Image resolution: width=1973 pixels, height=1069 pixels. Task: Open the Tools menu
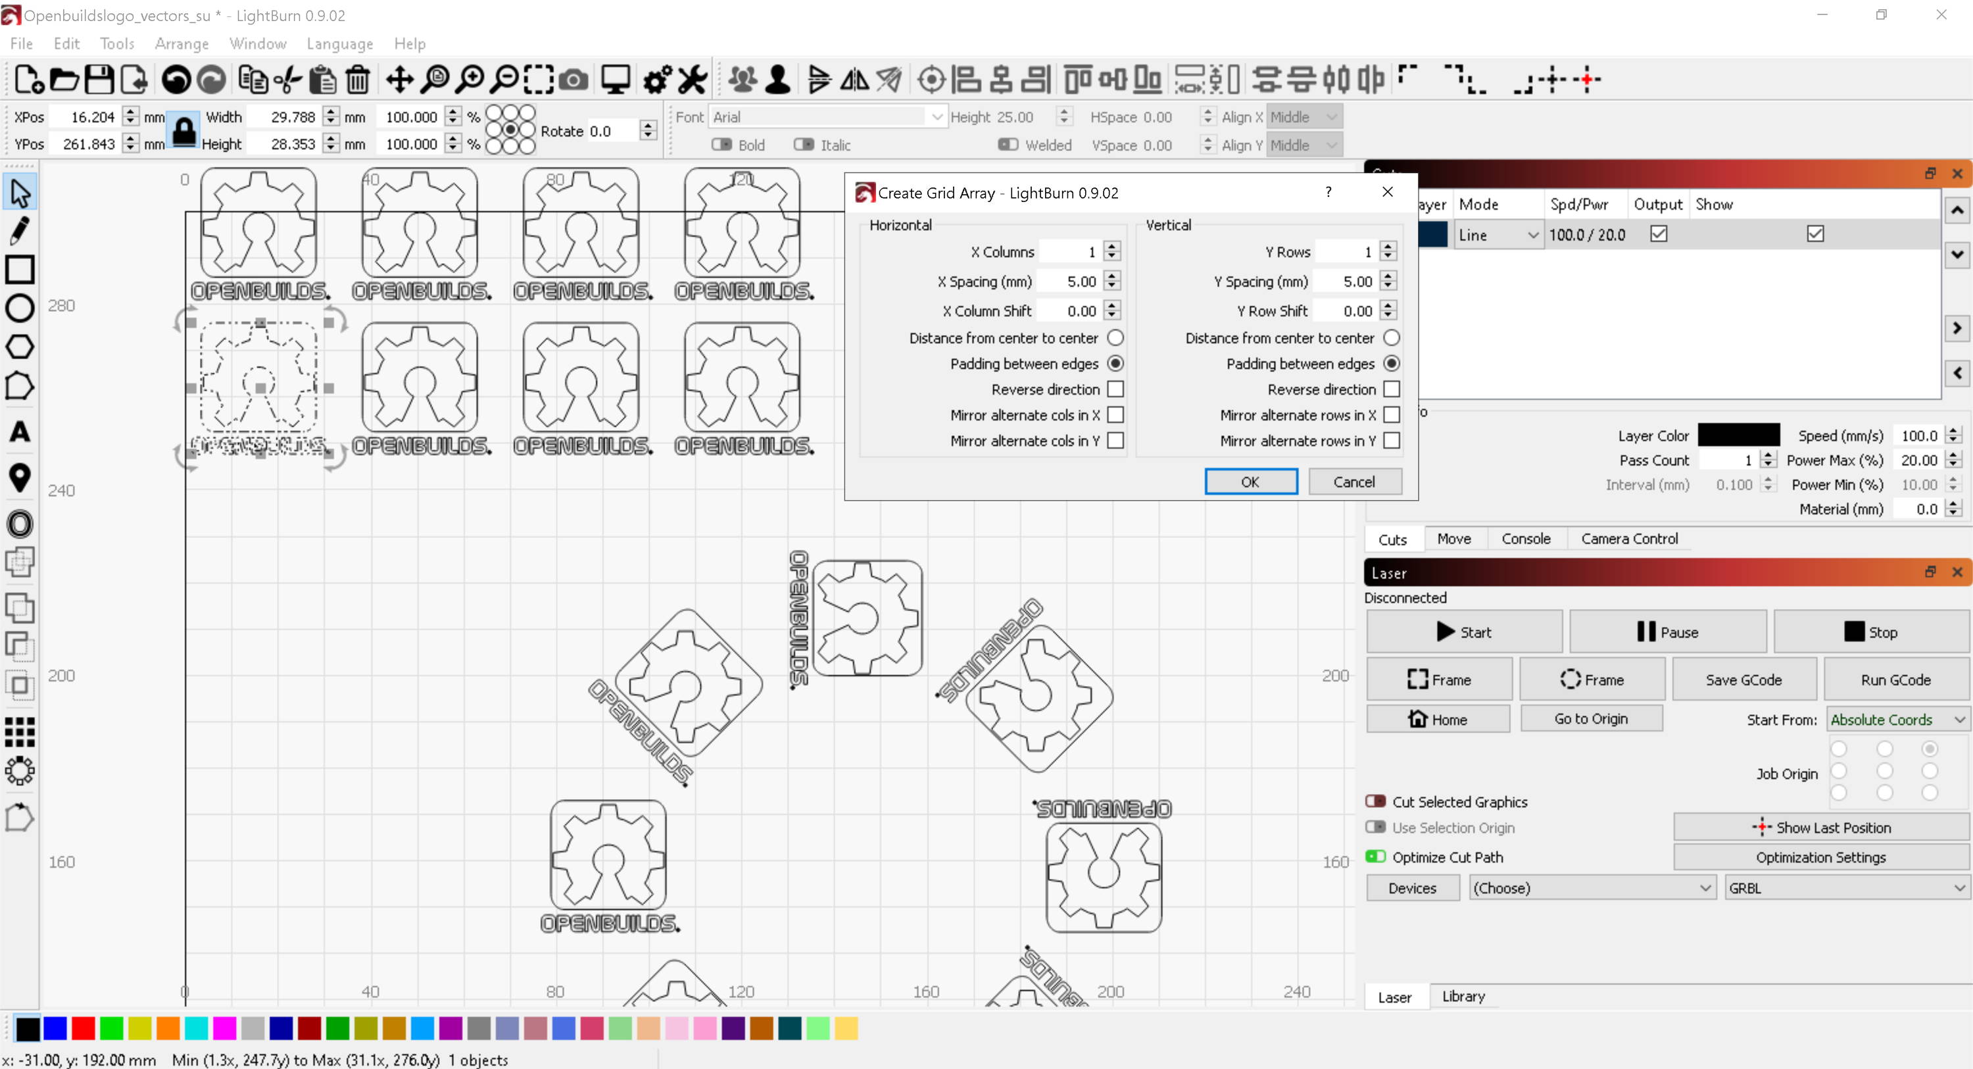[117, 43]
